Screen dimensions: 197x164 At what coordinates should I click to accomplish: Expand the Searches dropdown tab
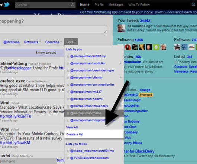[54, 42]
